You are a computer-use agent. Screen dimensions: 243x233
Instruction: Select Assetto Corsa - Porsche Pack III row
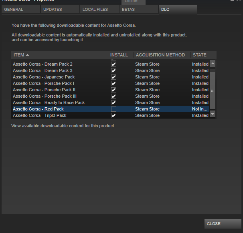pos(111,96)
